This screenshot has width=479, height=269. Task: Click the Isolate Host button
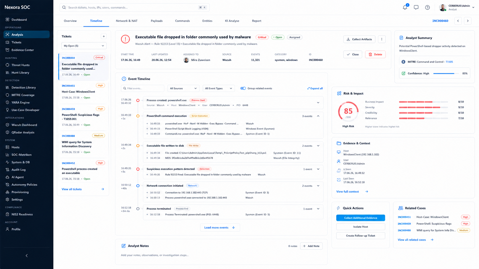(x=360, y=227)
